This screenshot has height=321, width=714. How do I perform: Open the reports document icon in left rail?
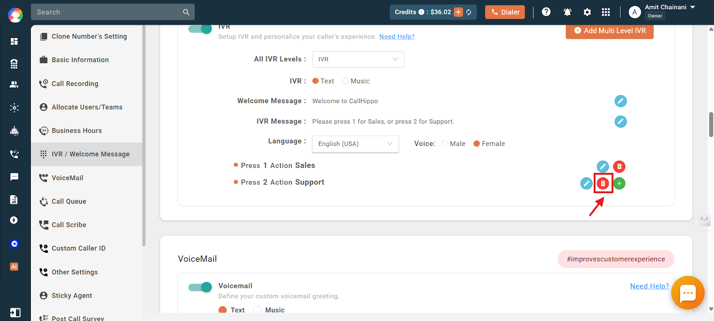[x=14, y=200]
